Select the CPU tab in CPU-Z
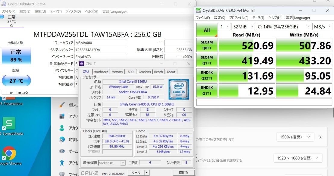The width and height of the screenshot is (334, 176). click(x=86, y=72)
